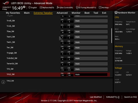Click EzMode(F7) exit arrow icon
The height and width of the screenshot is (103, 138).
pyautogui.click(x=118, y=97)
